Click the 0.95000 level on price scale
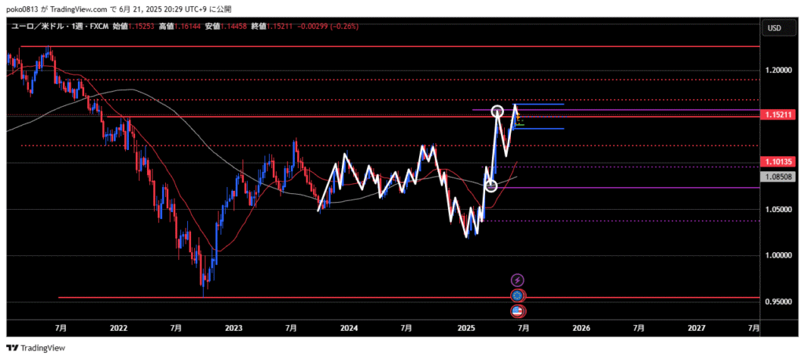This screenshot has width=805, height=359. [x=778, y=302]
